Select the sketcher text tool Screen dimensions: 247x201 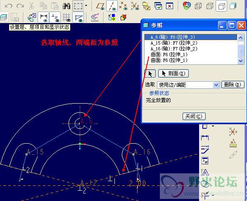pyautogui.click(x=205, y=172)
